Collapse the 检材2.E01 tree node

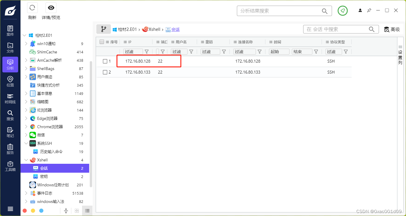click(x=24, y=35)
